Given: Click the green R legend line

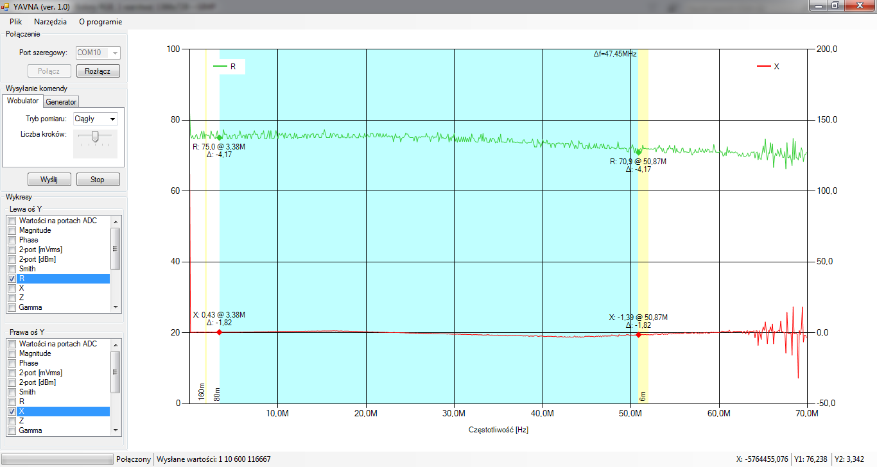Looking at the screenshot, I should [x=220, y=66].
